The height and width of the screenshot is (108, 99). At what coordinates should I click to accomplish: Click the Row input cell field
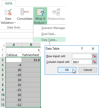click(x=82, y=56)
